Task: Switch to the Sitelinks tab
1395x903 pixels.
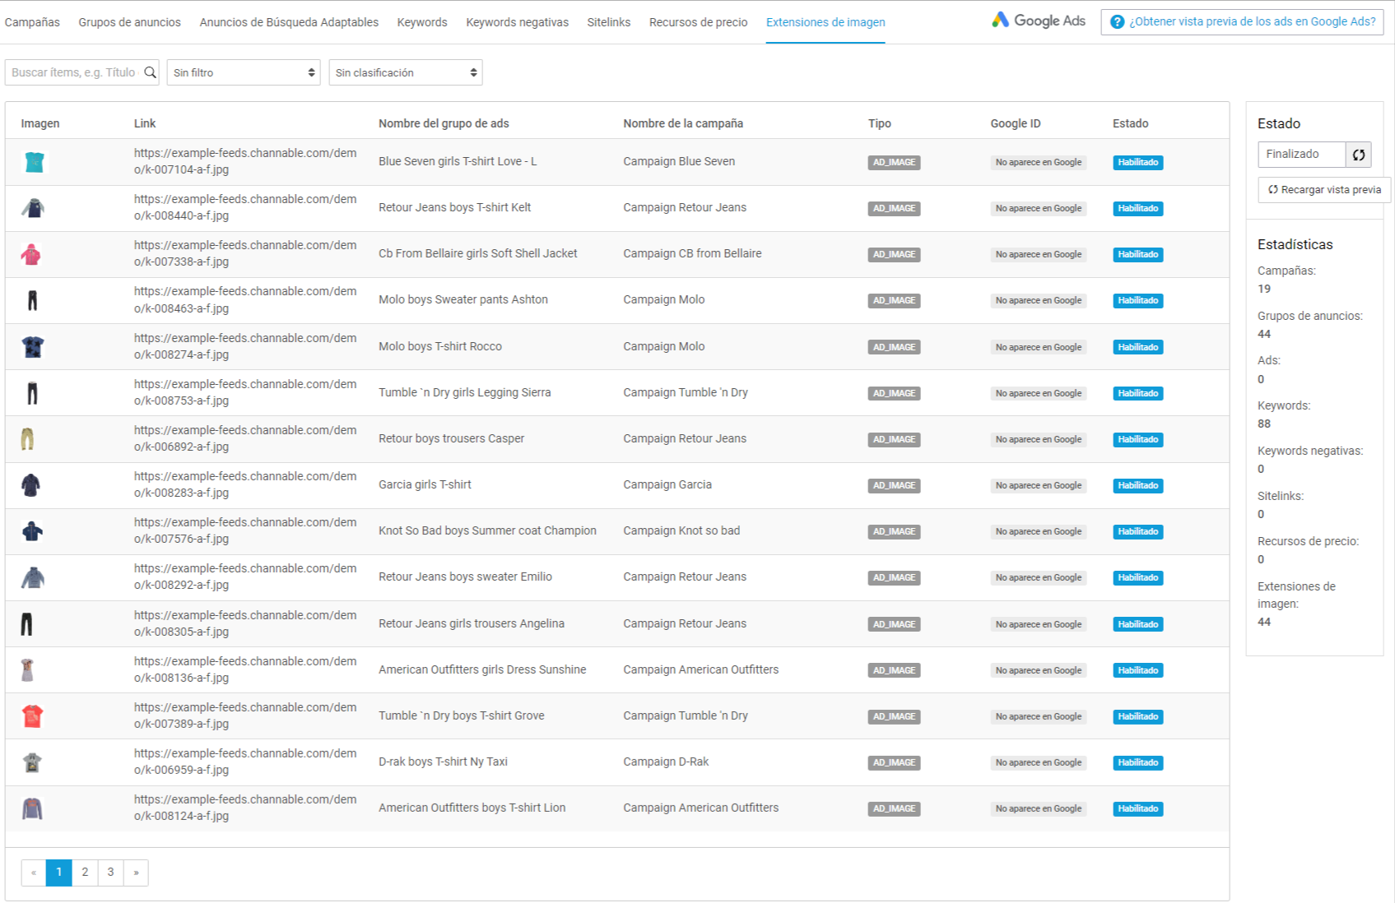Action: [x=609, y=22]
